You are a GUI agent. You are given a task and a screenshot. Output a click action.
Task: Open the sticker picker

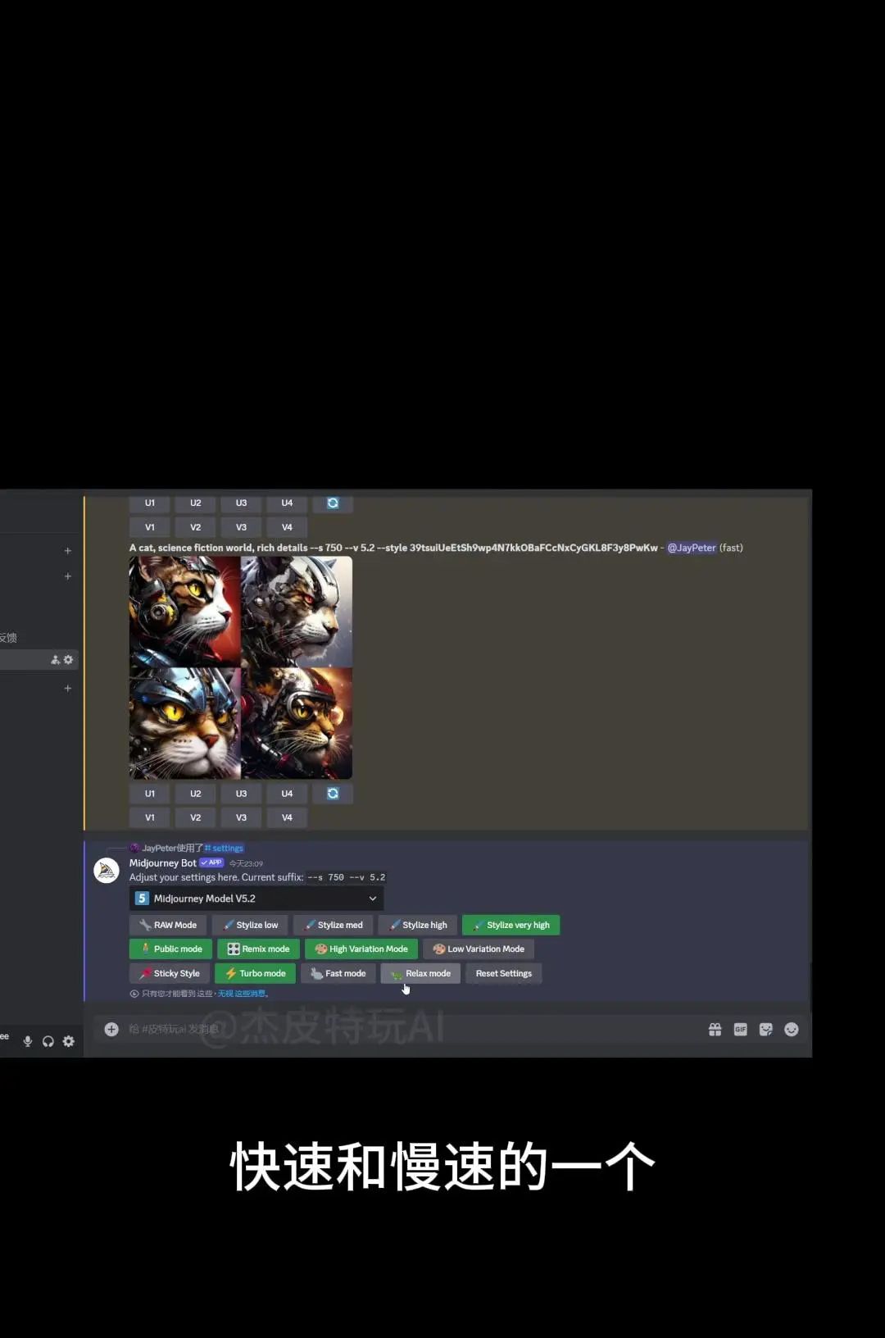click(x=765, y=1030)
